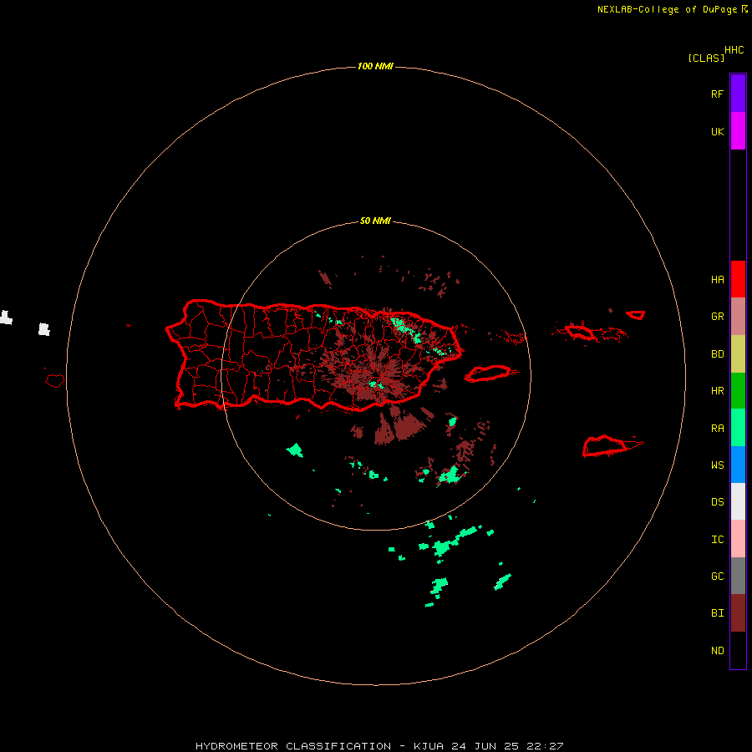752x752 pixels.
Task: Click the UK legend label
Action: (718, 132)
